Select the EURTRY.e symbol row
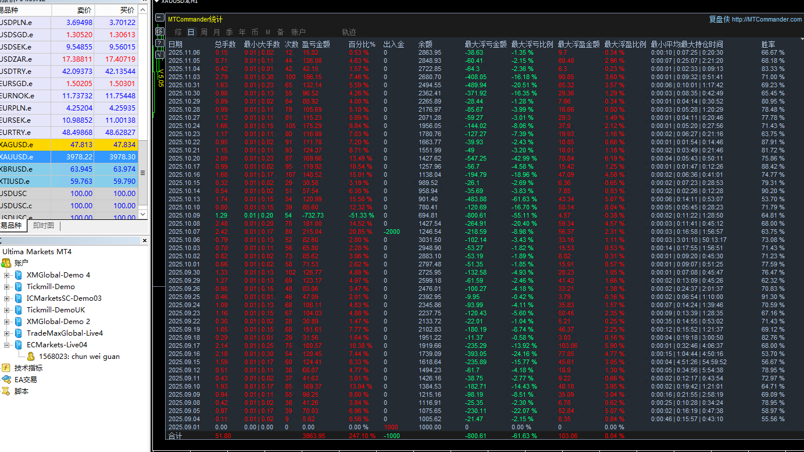804x452 pixels. pyautogui.click(x=69, y=132)
